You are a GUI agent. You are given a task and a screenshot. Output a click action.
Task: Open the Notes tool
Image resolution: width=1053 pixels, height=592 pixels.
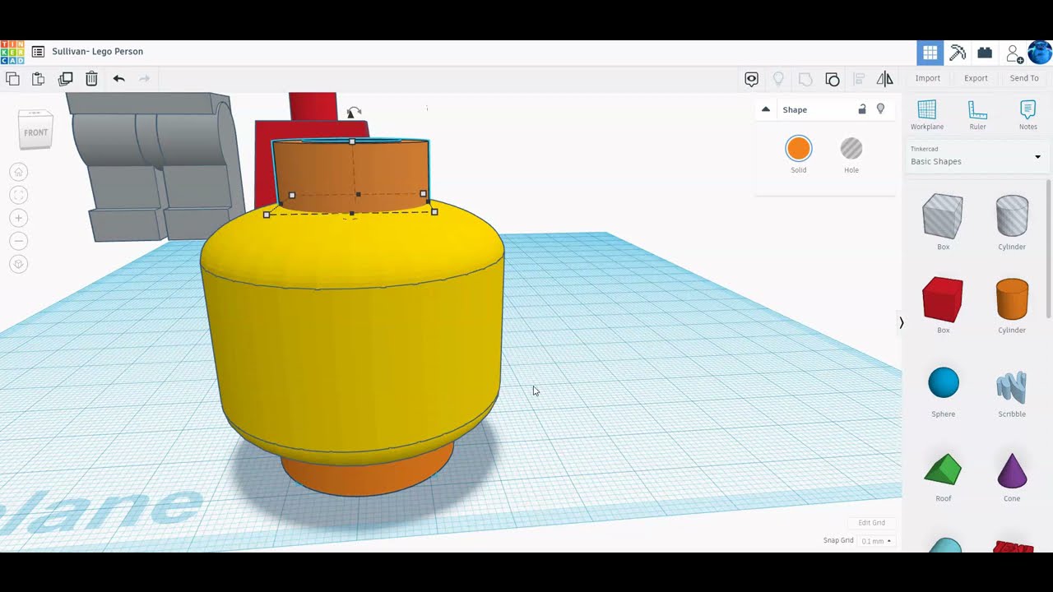(x=1028, y=115)
